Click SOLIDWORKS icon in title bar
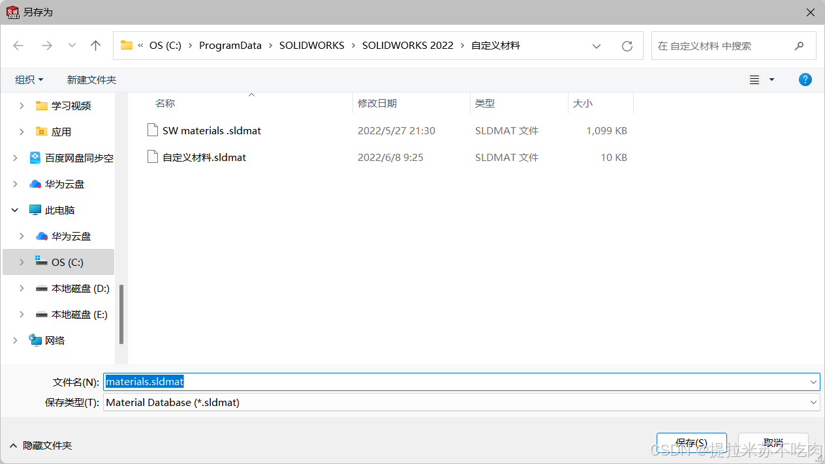The image size is (825, 464). [12, 12]
